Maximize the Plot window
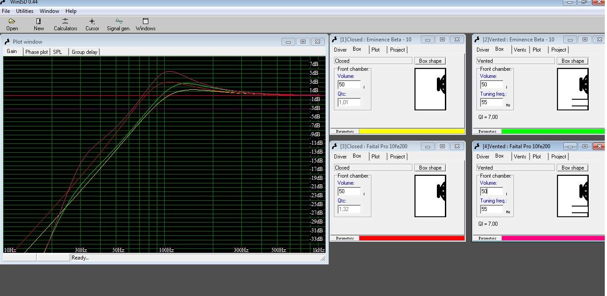The height and width of the screenshot is (296, 607). [303, 41]
